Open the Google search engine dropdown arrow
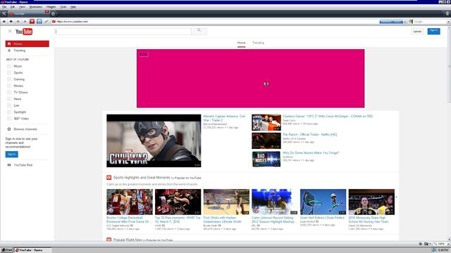The image size is (451, 253). click(448, 22)
